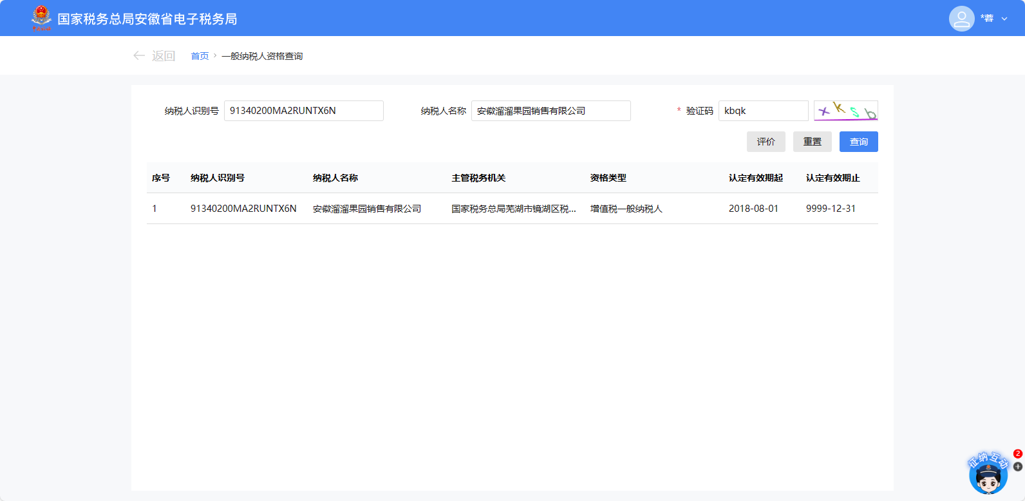Select the 一般纳税人资格查询 breadcrumb item

point(262,56)
